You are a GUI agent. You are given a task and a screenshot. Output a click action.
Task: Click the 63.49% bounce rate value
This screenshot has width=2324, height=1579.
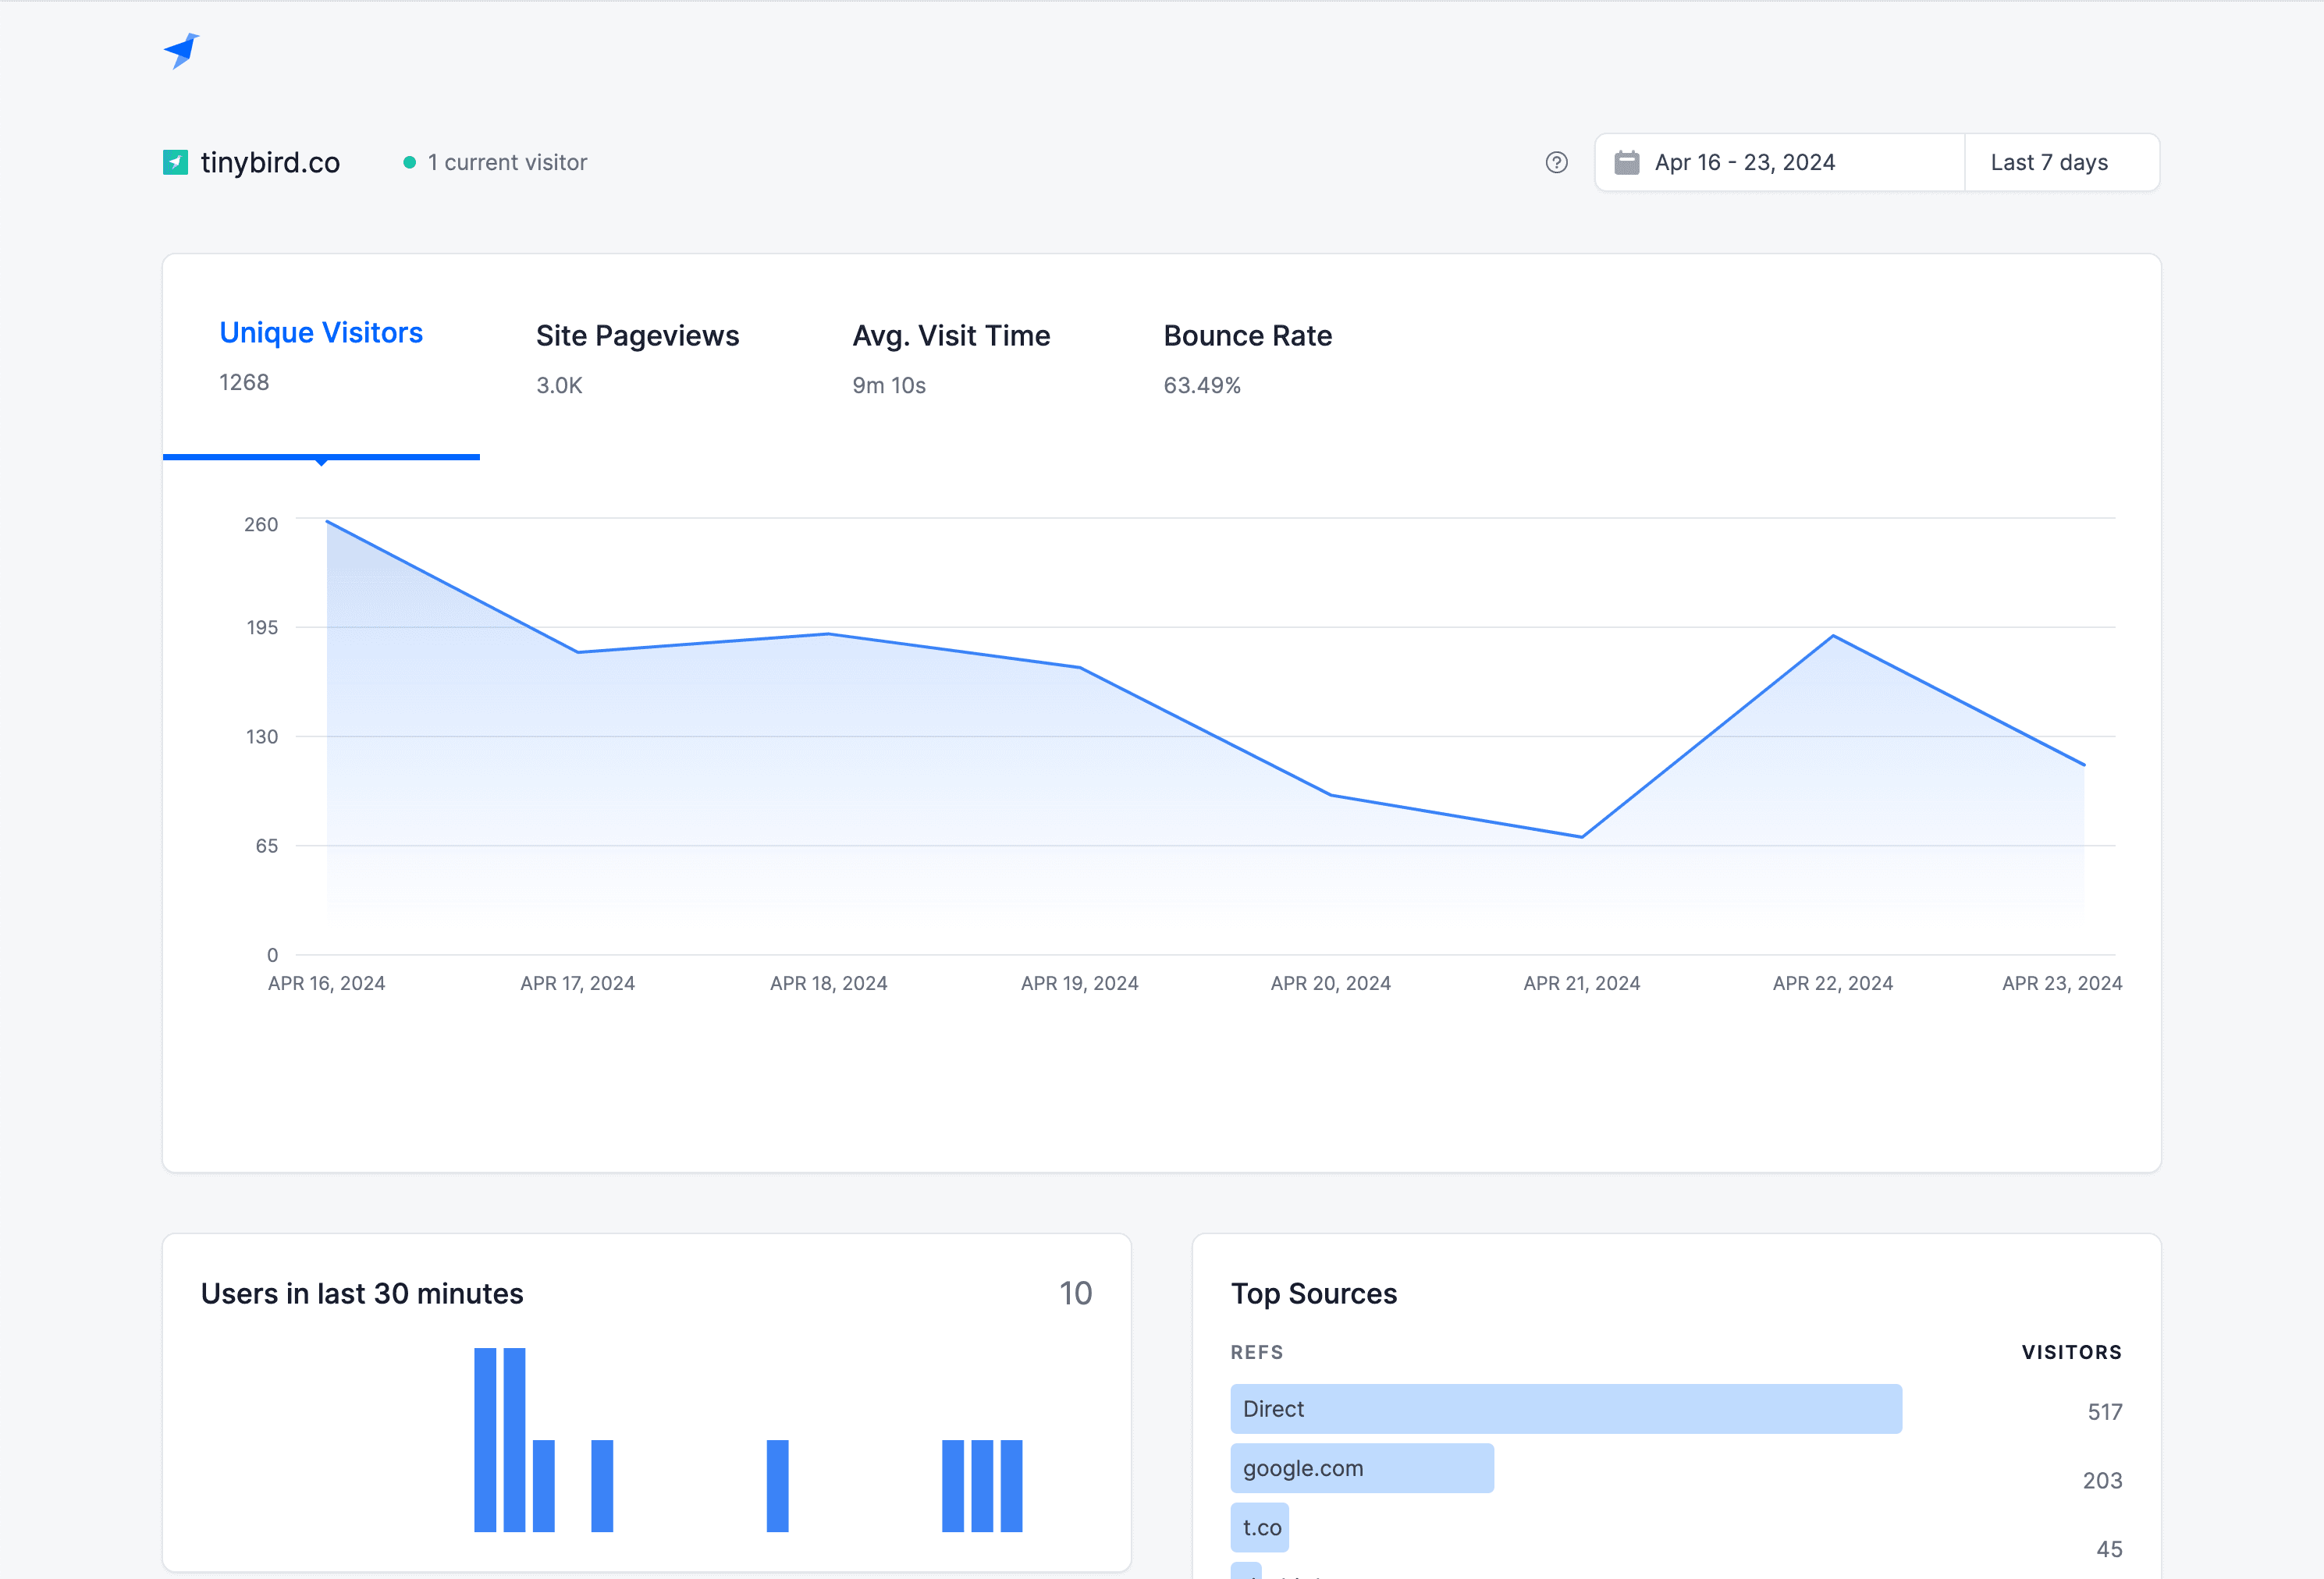pyautogui.click(x=1201, y=385)
